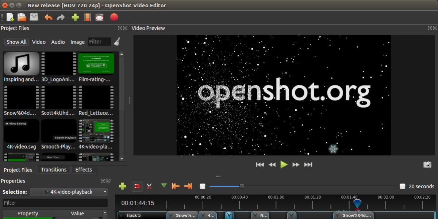Show All project files

(x=16, y=42)
